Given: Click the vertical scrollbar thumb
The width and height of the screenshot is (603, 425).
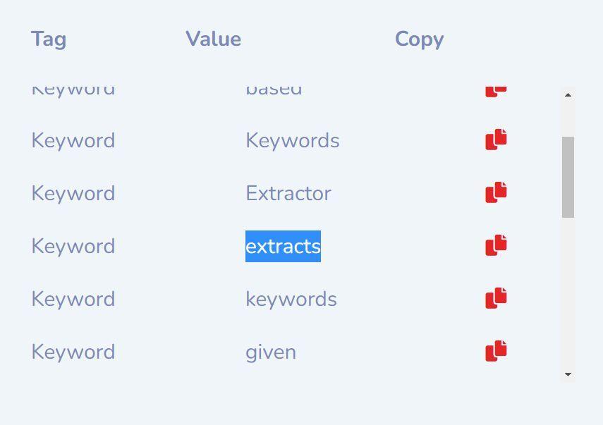Looking at the screenshot, I should [568, 177].
